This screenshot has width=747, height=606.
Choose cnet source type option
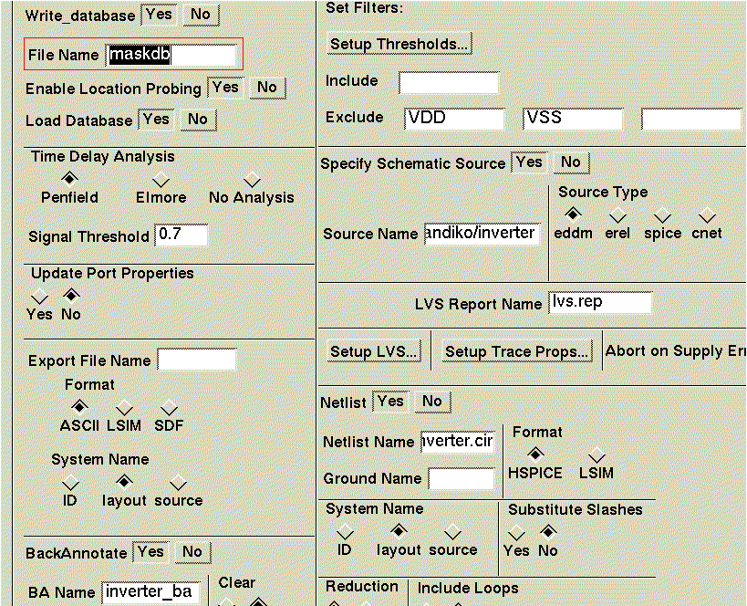click(x=707, y=215)
